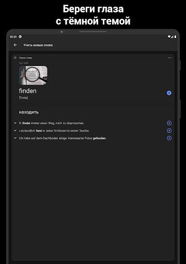Play audio for the 'Ich habe auf dem Dachboden' sentence

point(169,138)
